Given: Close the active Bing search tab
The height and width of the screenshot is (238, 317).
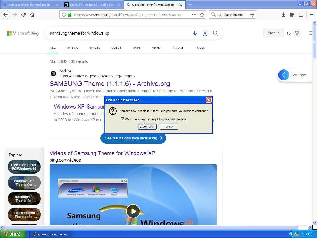Looking at the screenshot, I should pyautogui.click(x=181, y=4).
